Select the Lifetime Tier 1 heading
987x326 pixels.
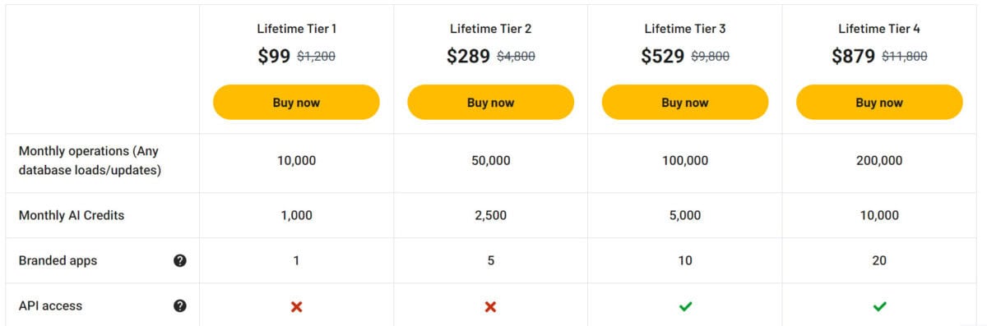click(x=297, y=29)
